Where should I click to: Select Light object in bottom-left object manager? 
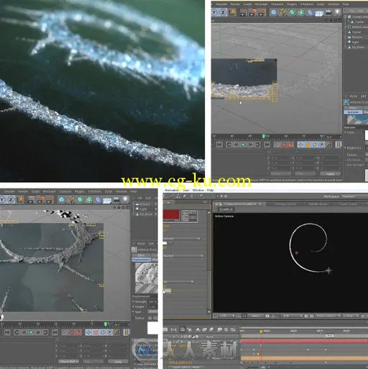coord(143,209)
